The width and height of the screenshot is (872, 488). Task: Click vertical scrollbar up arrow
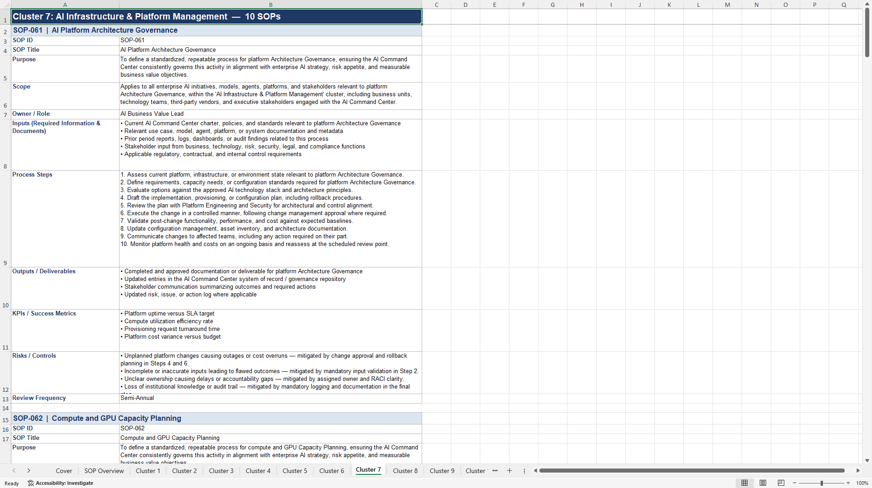coord(867,4)
